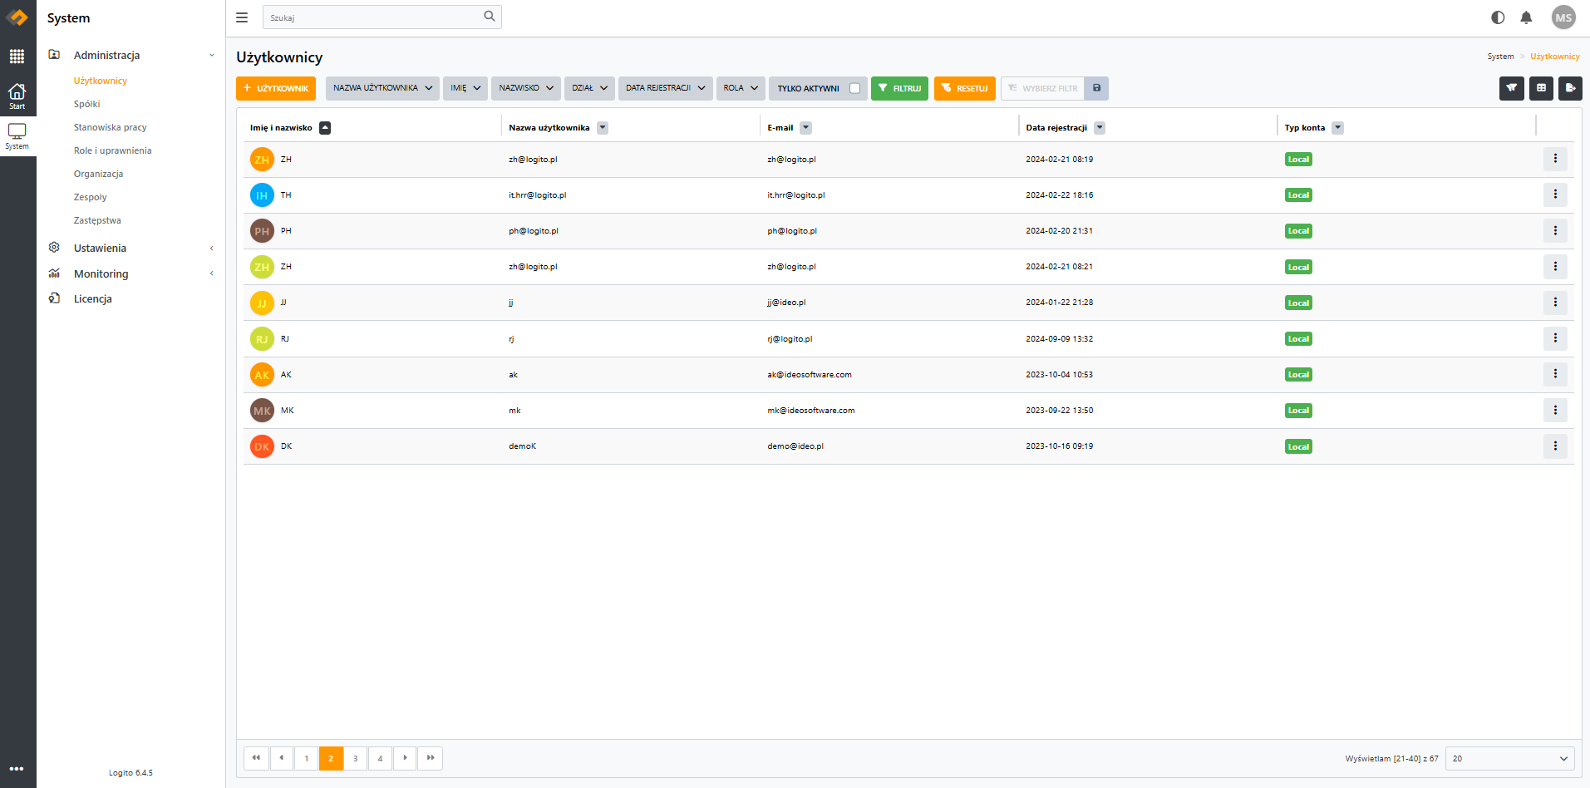This screenshot has height=788, width=1590.
Task: Open the apps grid icon in sidebar
Action: tap(17, 56)
